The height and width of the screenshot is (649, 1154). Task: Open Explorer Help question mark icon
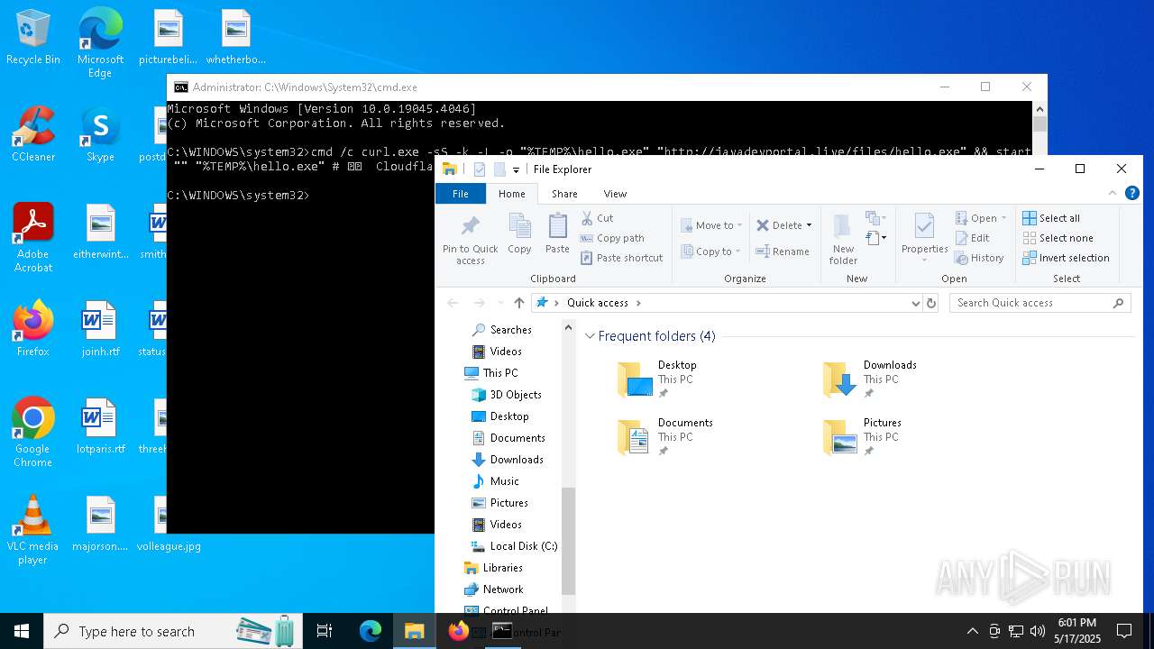[x=1132, y=193]
